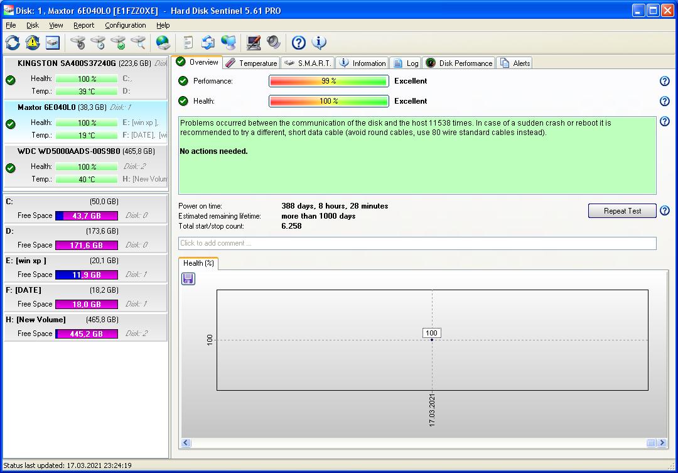Open the Help menu
Screen dimensions: 678x473
click(163, 25)
